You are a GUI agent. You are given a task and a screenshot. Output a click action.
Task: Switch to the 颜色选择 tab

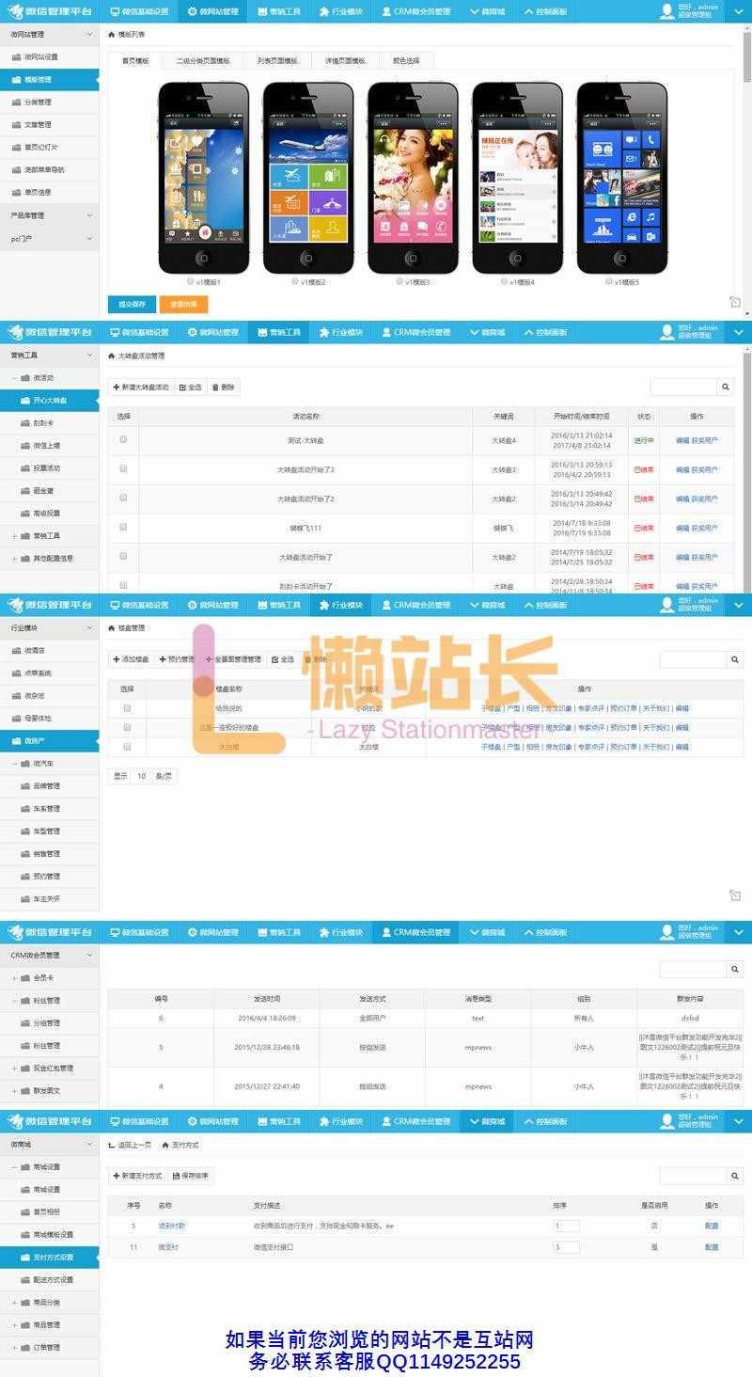pos(407,60)
